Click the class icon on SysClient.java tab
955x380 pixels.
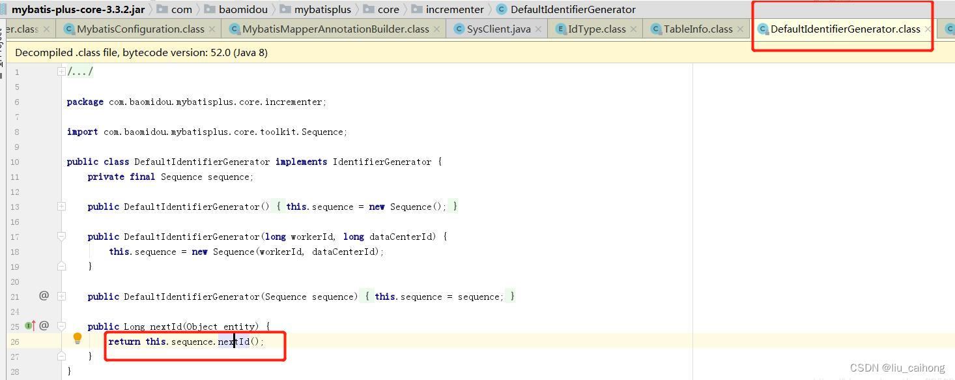[459, 29]
